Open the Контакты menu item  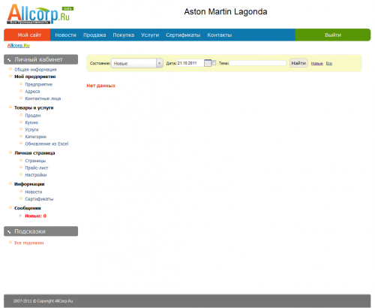220,35
